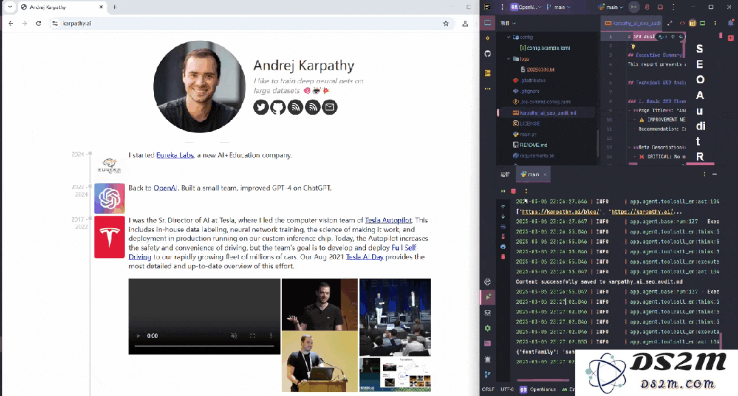738x396 pixels.
Task: Open the Terminal tool icon in the sidebar
Action: click(488, 343)
